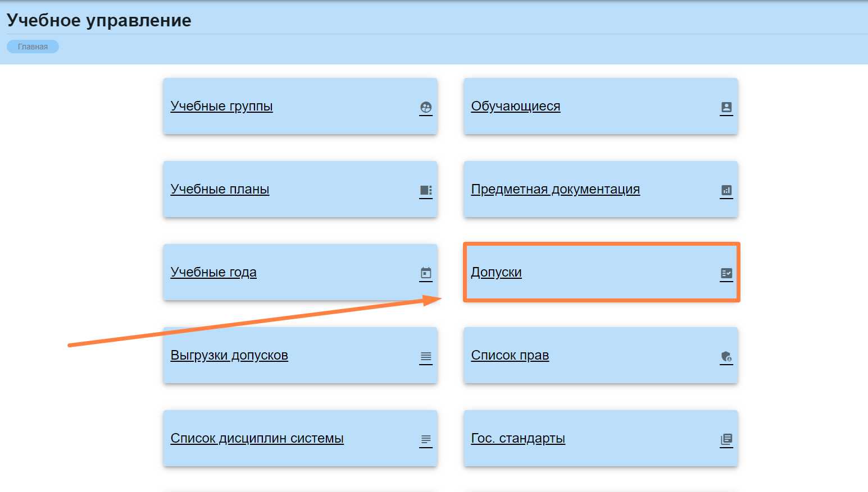The height and width of the screenshot is (492, 868).
Task: Click the chart icon beside Предметная документация
Action: click(x=726, y=190)
